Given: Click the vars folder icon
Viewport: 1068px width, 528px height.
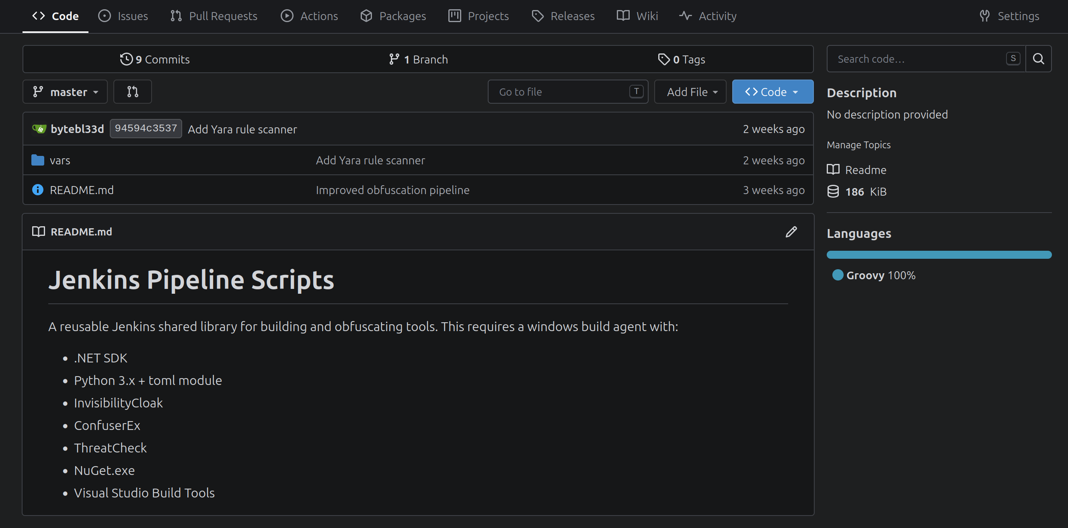Looking at the screenshot, I should point(38,160).
